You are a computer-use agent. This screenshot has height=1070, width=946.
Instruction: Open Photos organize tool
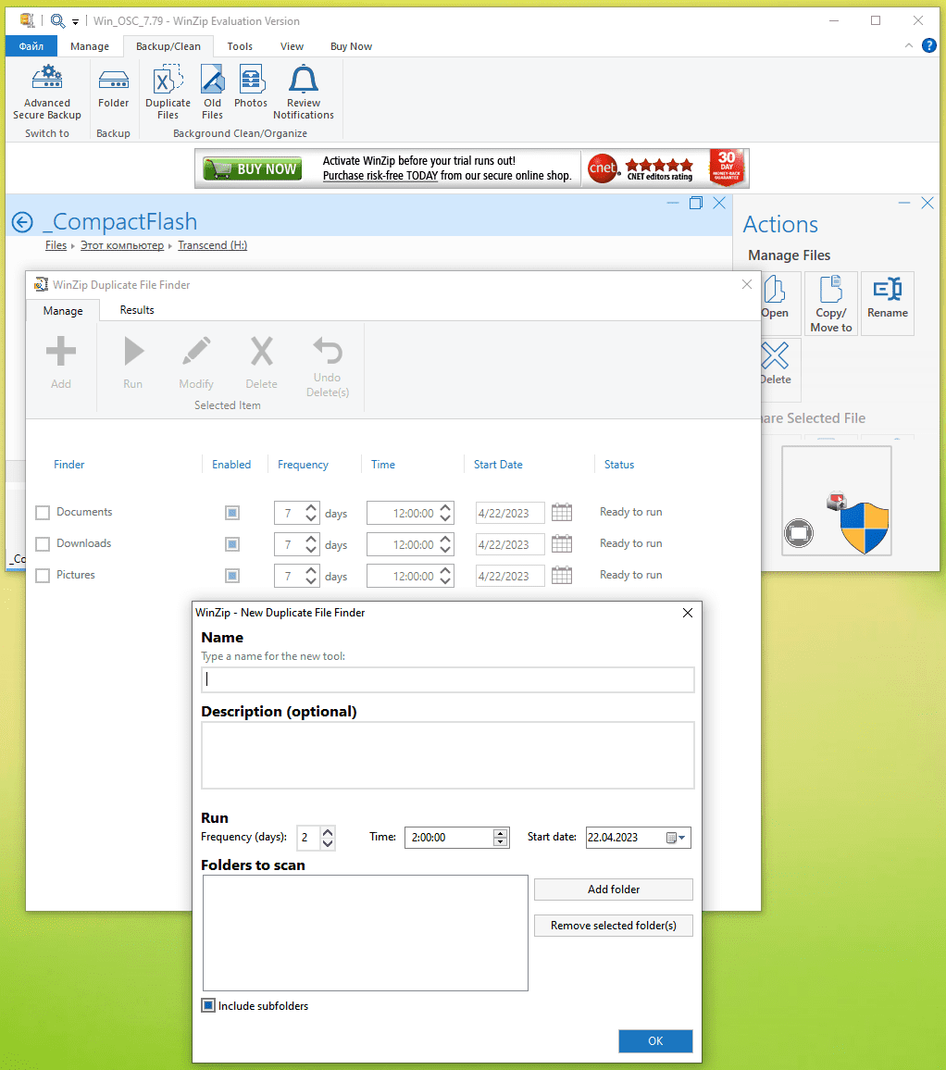point(251,87)
